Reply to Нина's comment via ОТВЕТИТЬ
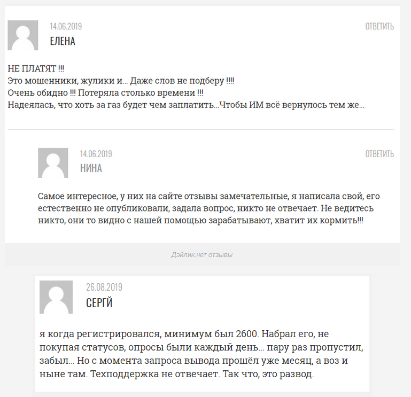The height and width of the screenshot is (397, 411). [x=379, y=154]
